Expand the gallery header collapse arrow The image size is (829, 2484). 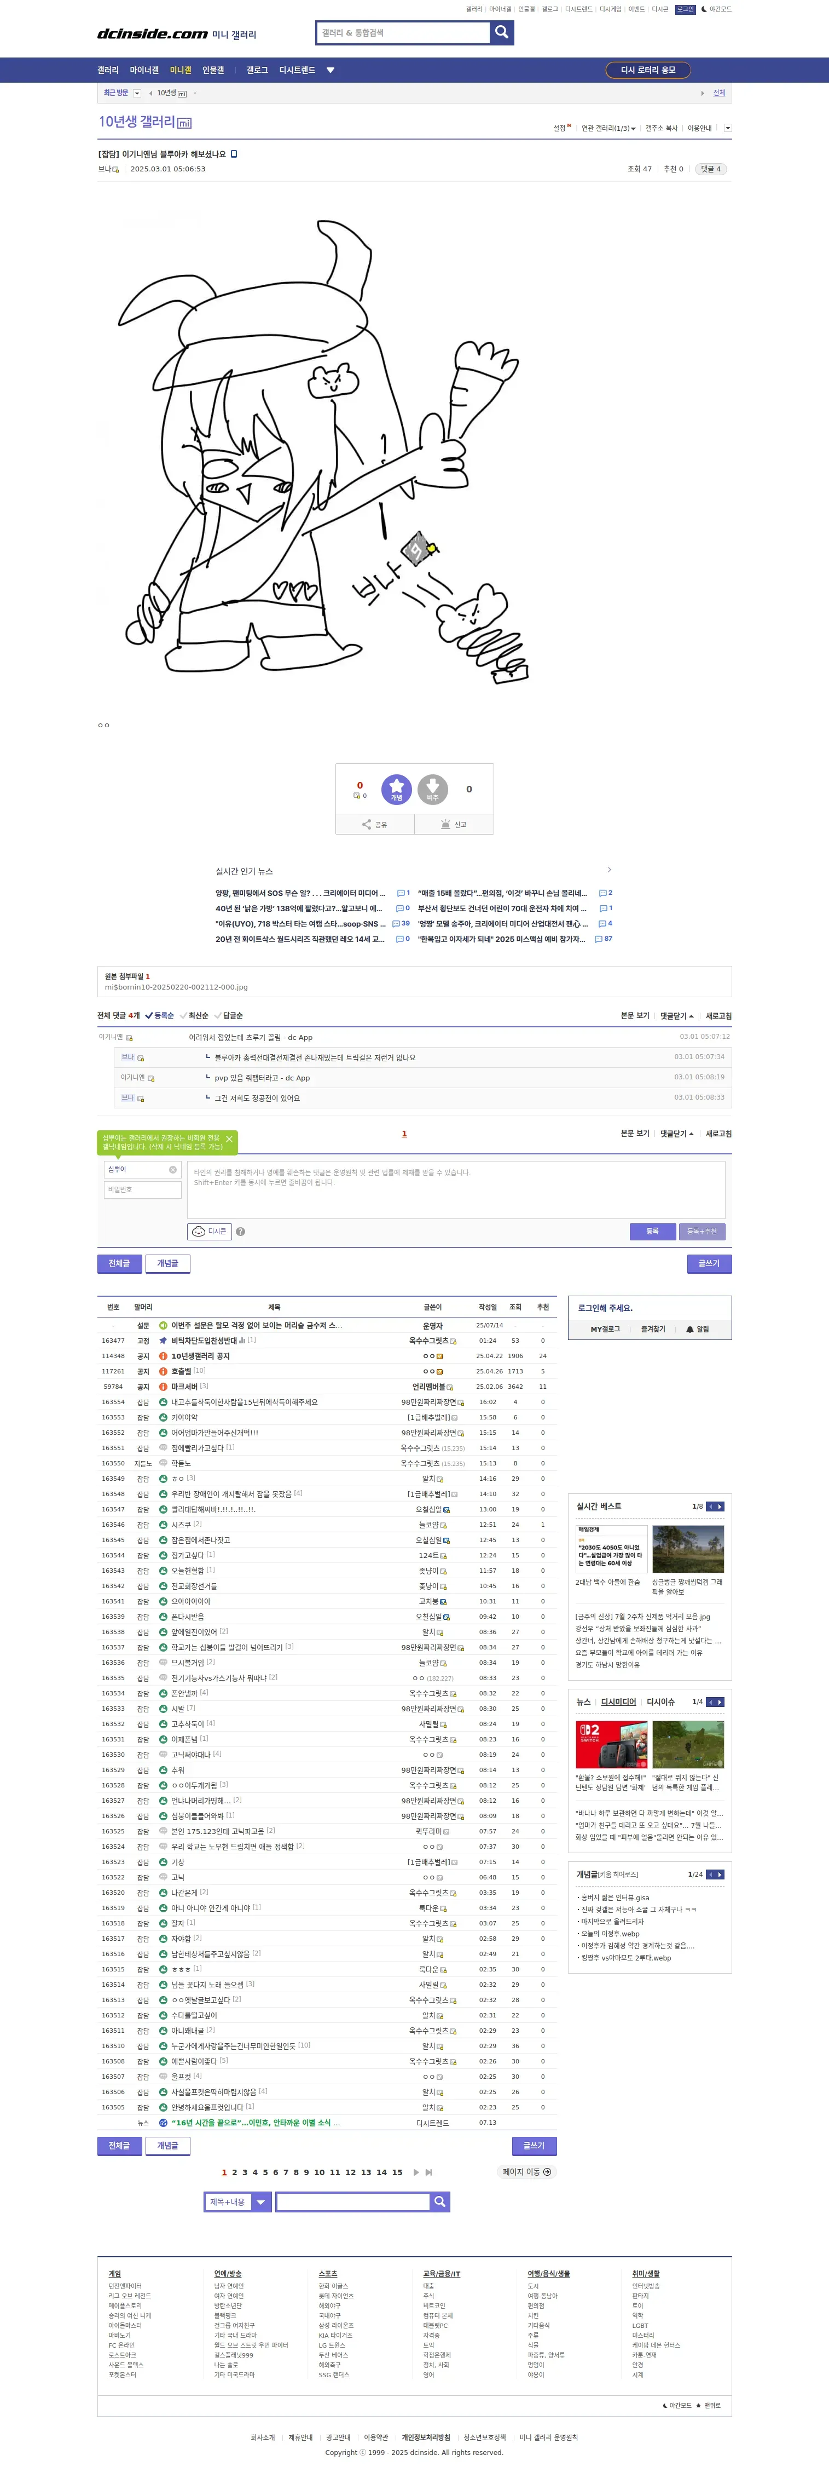tap(728, 127)
